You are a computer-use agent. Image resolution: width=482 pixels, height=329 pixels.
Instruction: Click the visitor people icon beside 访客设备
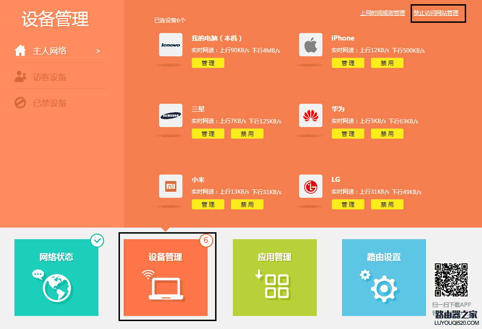(x=20, y=77)
